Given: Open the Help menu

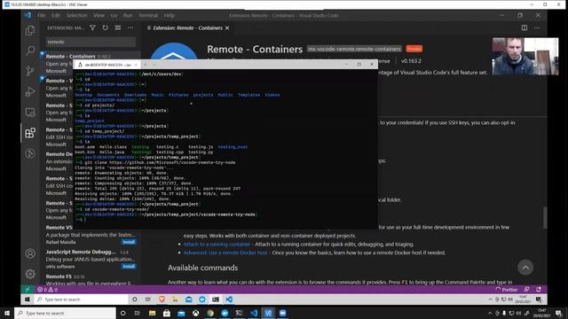Looking at the screenshot, I should click(170, 16).
